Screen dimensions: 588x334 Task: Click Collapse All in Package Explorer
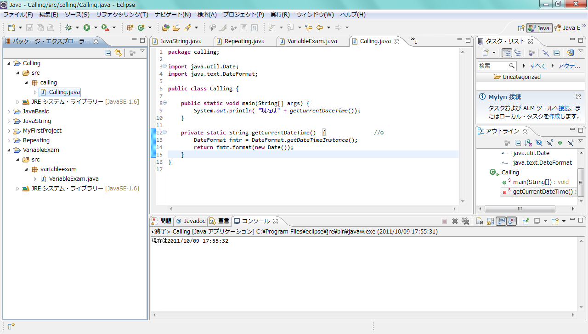click(x=108, y=53)
